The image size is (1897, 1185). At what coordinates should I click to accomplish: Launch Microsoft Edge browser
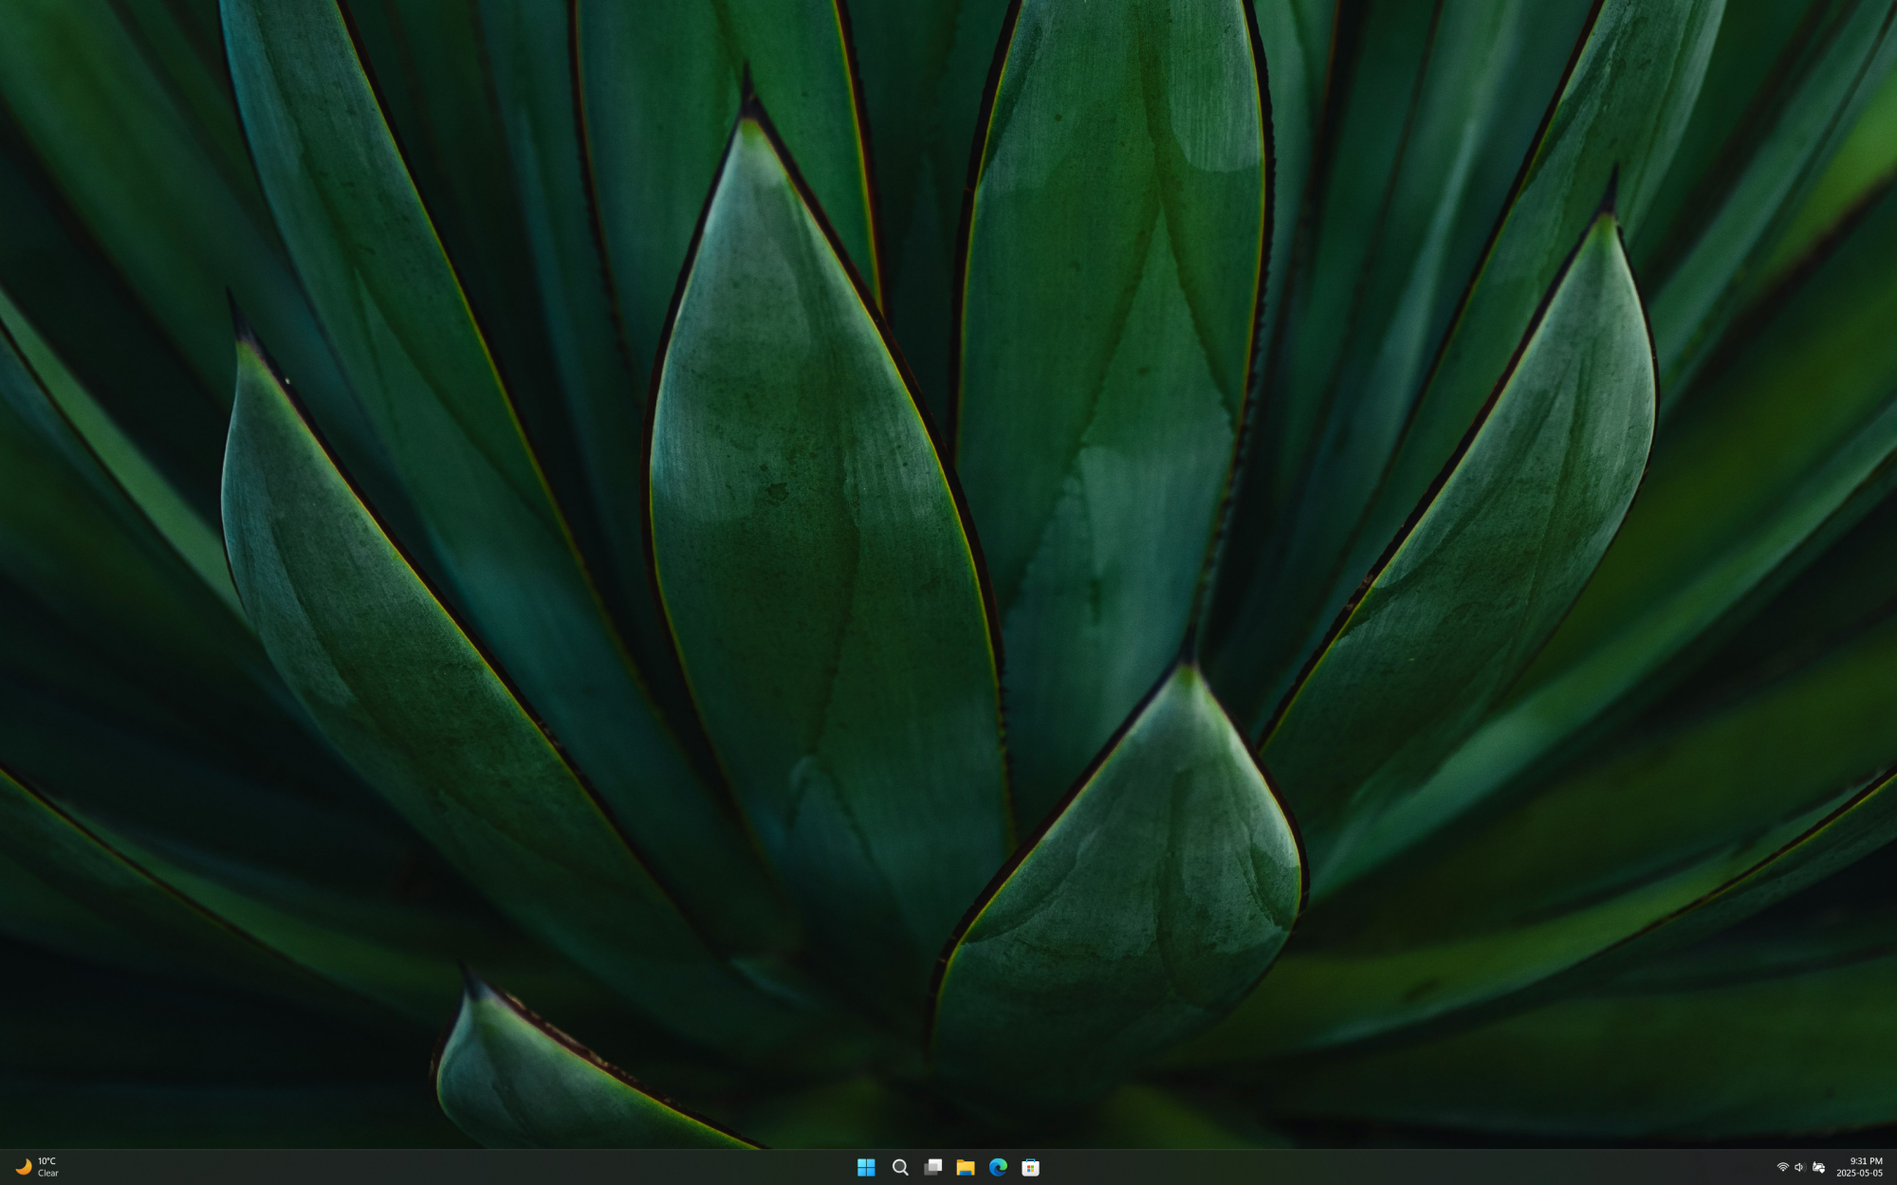(998, 1167)
